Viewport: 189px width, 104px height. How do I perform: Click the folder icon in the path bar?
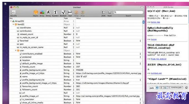click(x=165, y=88)
